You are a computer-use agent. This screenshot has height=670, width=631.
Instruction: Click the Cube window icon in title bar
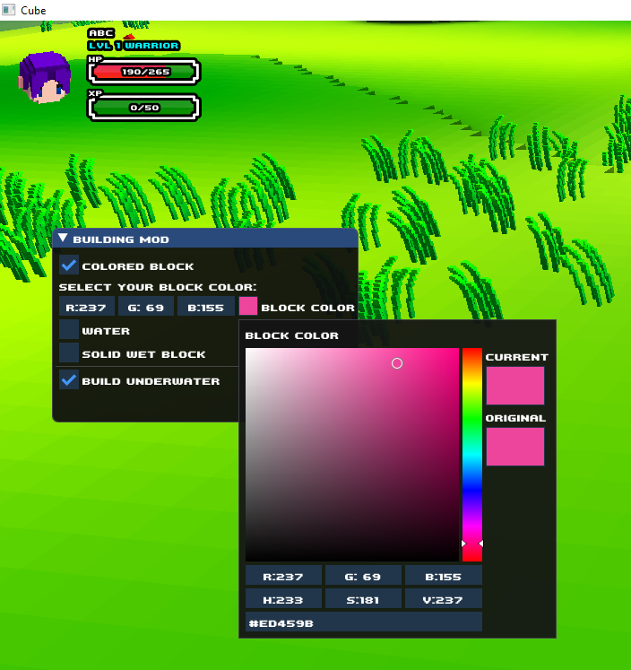point(9,9)
